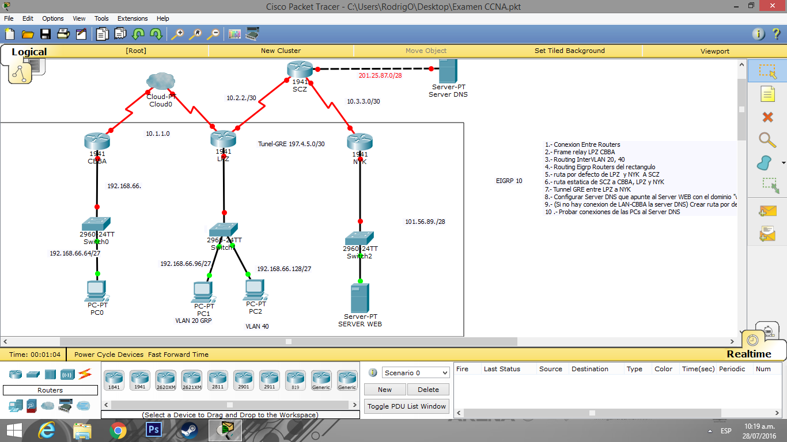Screen dimensions: 787x442
Task: Pick the 2911 router model
Action: (269, 380)
